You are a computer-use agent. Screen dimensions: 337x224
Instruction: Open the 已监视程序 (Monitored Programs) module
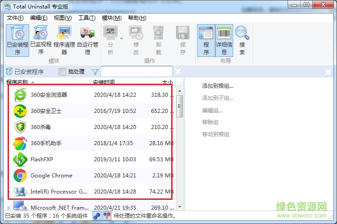pyautogui.click(x=41, y=40)
